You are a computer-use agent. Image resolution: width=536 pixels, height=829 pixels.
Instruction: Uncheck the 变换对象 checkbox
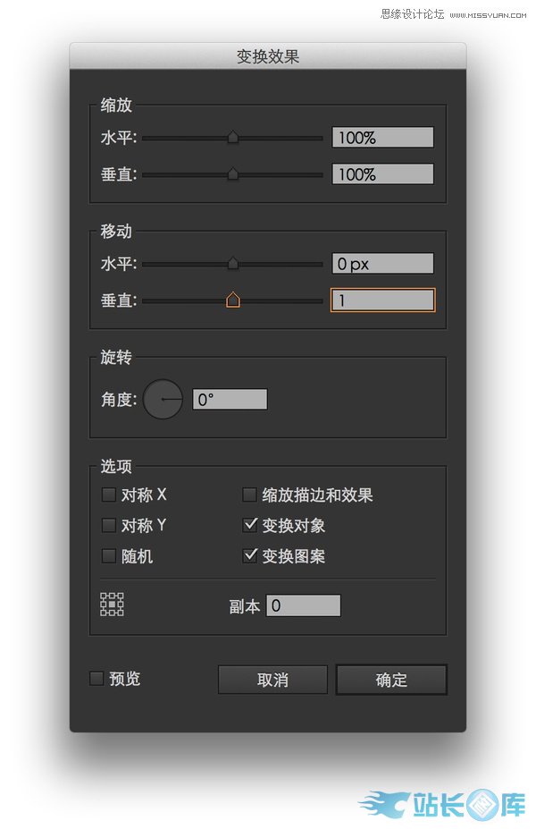[250, 525]
